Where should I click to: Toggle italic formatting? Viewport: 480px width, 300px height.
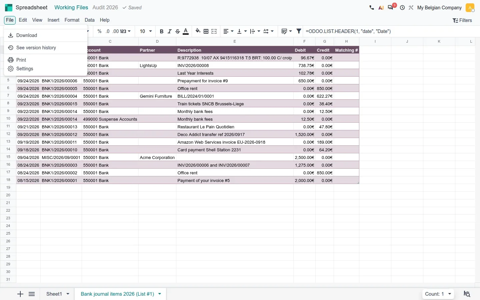coord(170,31)
